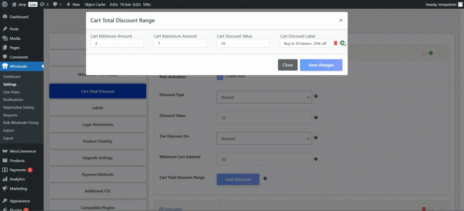Close the modal using the X icon
Viewport: 464px width, 211px height.
pyautogui.click(x=341, y=20)
